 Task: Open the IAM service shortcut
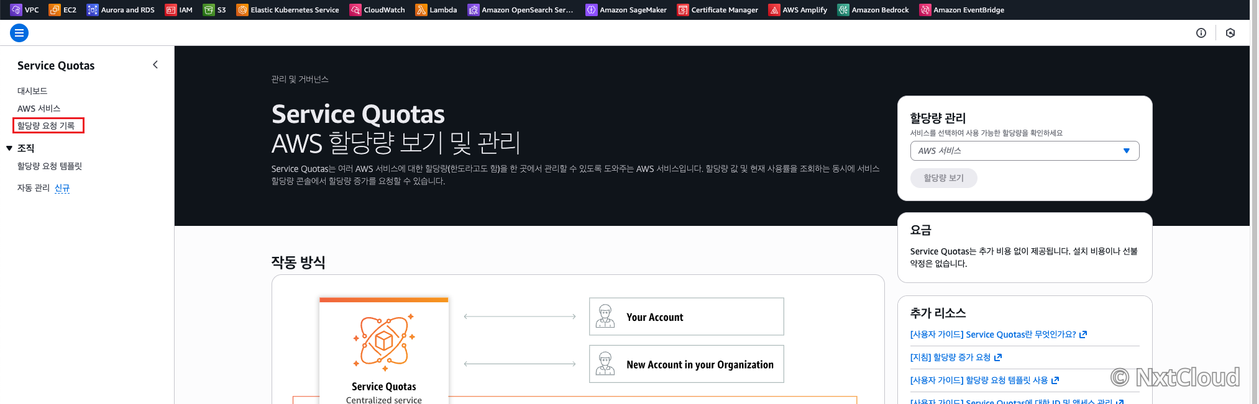(x=179, y=10)
